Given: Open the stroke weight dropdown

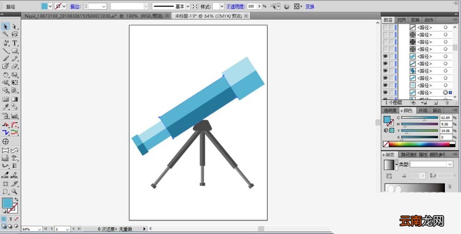Looking at the screenshot, I should [103, 6].
